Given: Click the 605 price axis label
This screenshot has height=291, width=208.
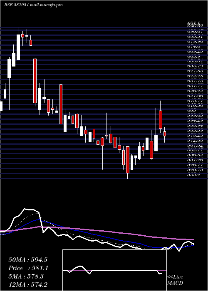Looking at the screenshot, I should point(191,110).
